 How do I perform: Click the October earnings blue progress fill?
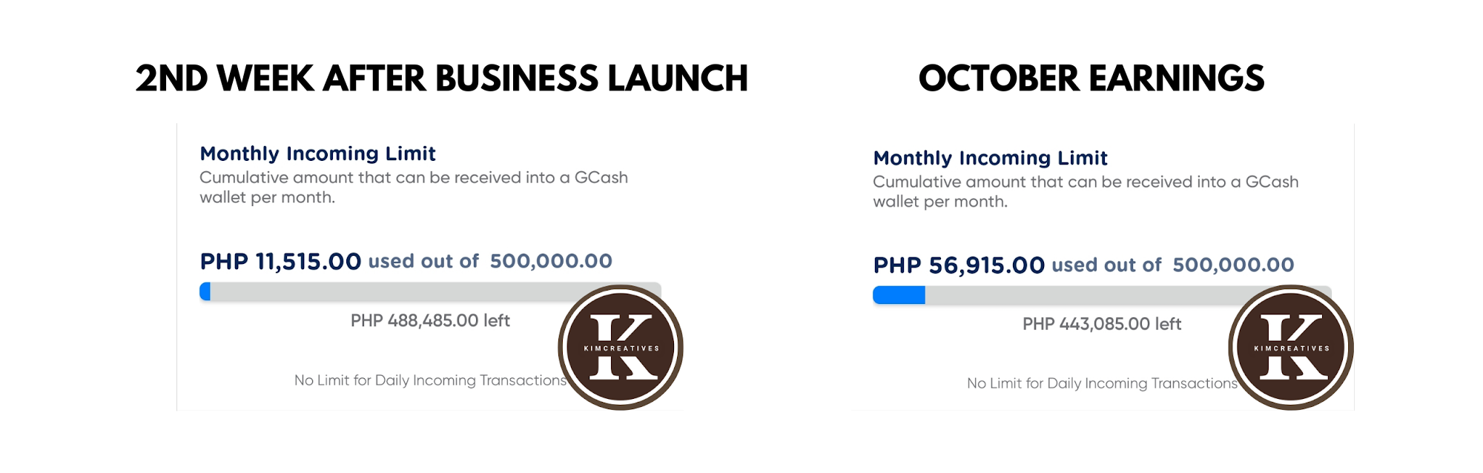click(899, 295)
